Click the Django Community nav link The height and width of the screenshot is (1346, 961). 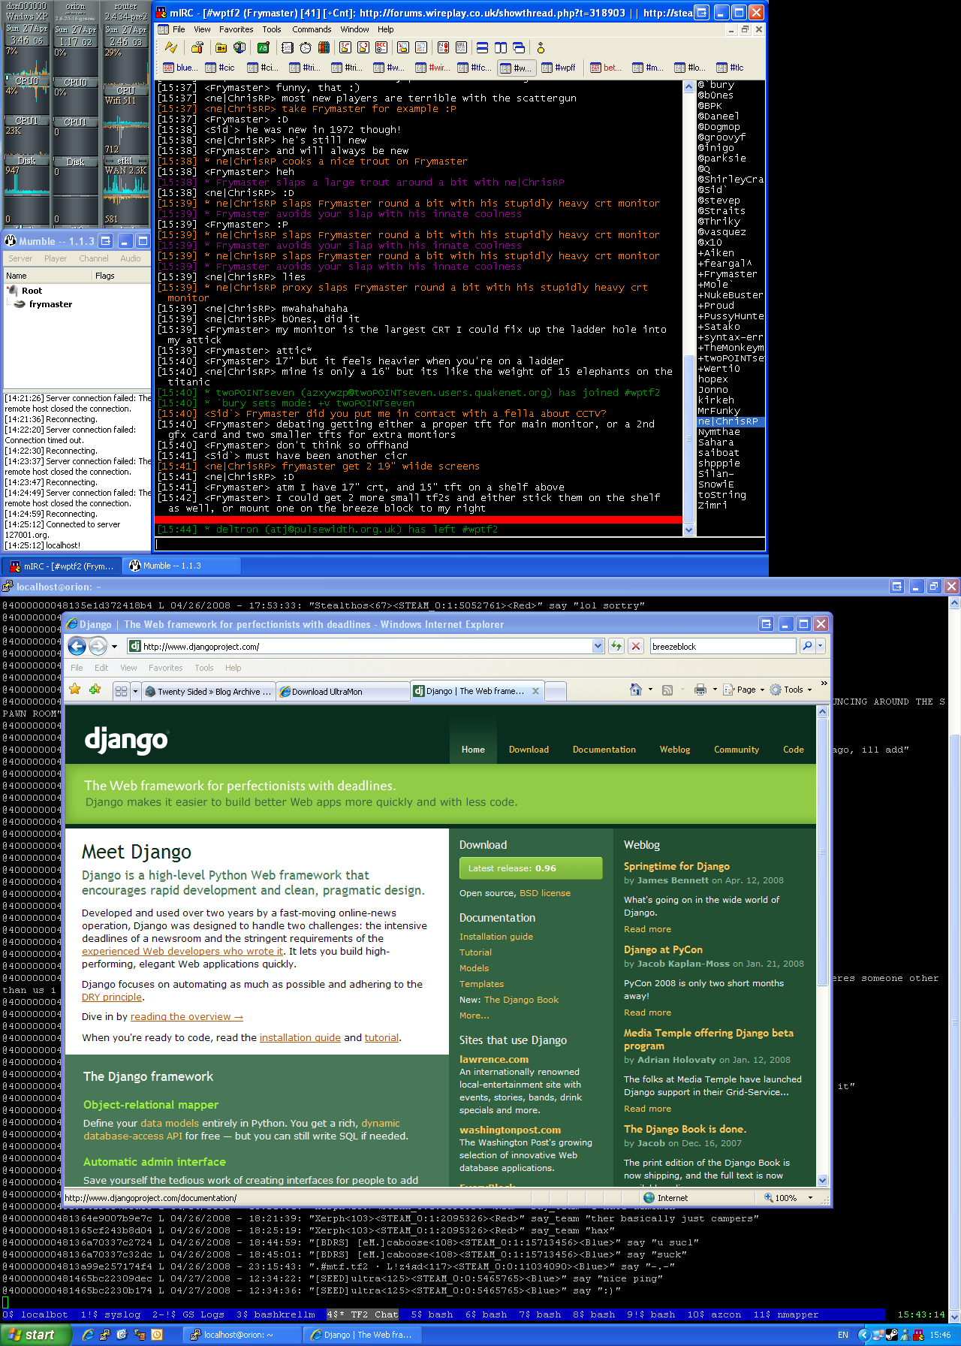click(x=736, y=750)
